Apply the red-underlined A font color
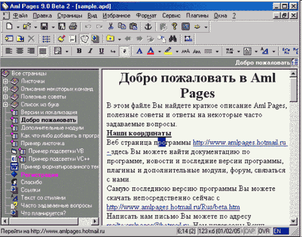 click(x=151, y=51)
